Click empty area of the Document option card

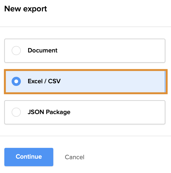point(114,51)
